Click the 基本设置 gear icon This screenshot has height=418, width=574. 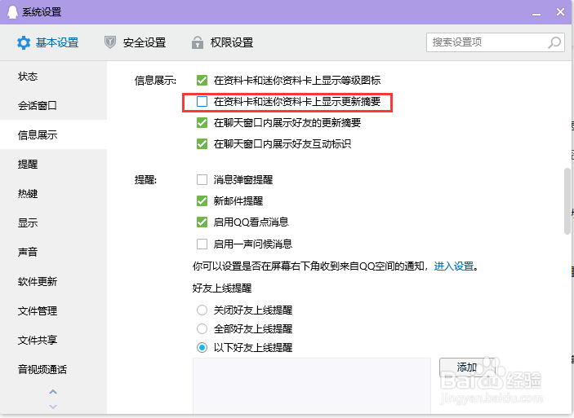tap(24, 42)
